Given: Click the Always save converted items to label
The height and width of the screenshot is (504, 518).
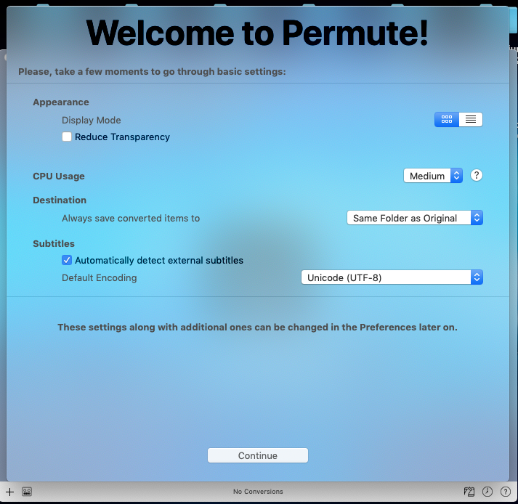Looking at the screenshot, I should (x=131, y=219).
